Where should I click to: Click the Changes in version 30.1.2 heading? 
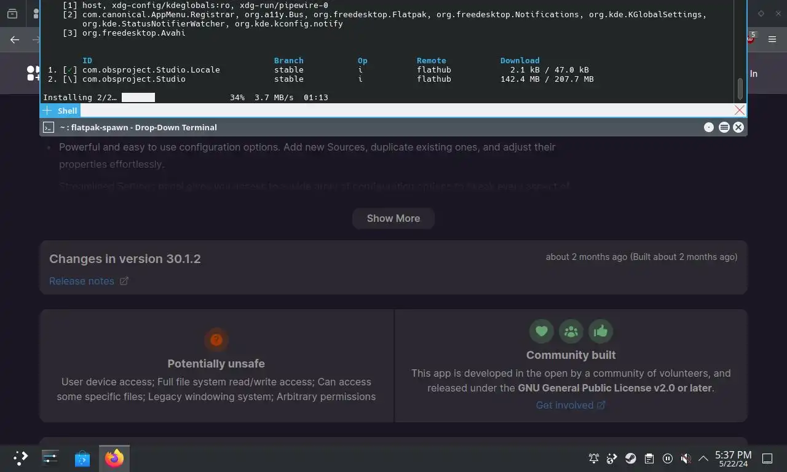(x=125, y=259)
